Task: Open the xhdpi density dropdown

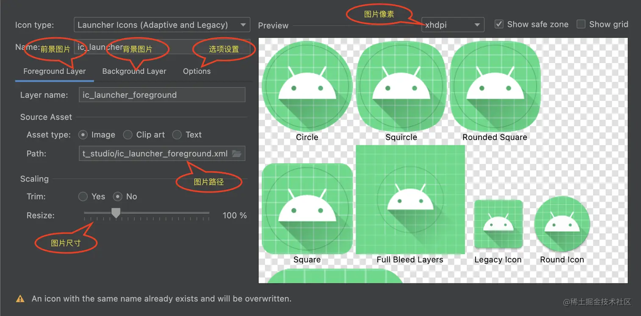Action: click(453, 25)
